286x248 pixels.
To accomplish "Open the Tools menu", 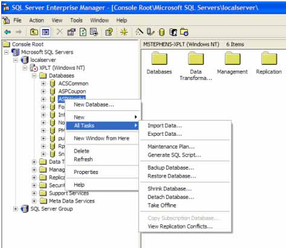I will coord(76,21).
